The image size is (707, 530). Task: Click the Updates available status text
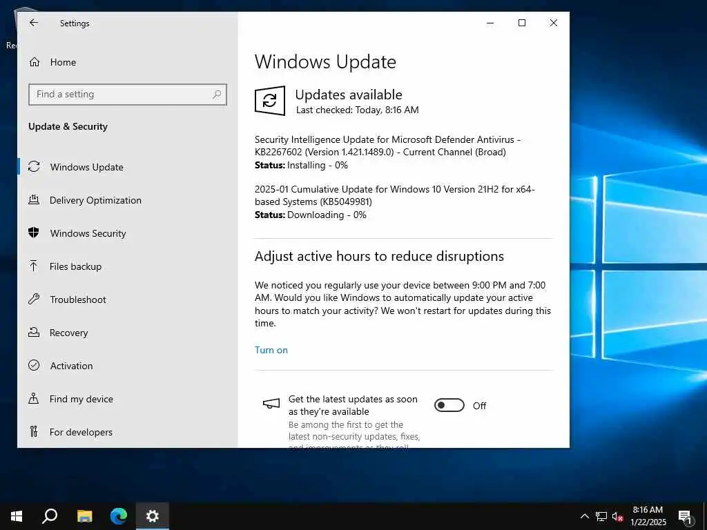click(349, 95)
